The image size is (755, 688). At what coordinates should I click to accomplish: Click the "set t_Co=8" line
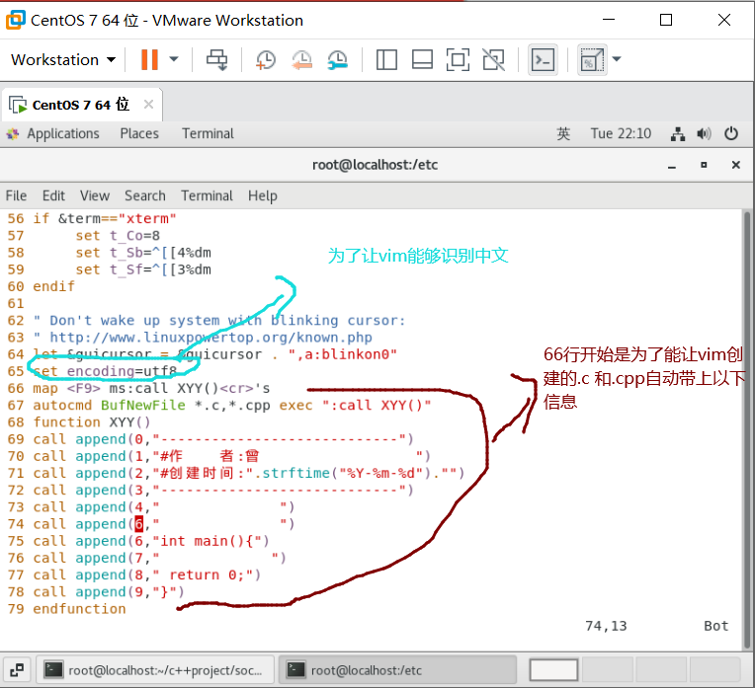coord(118,236)
